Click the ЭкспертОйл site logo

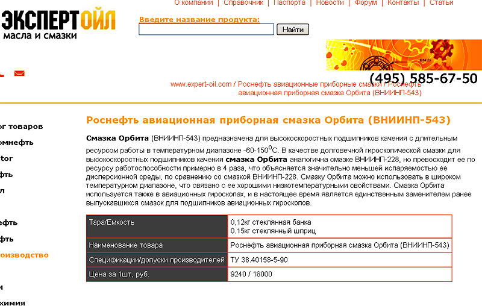coord(58,24)
